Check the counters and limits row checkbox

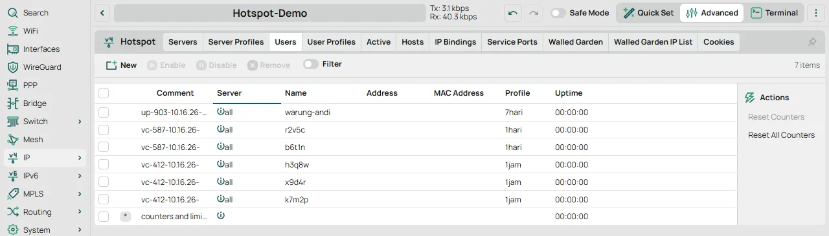(x=104, y=217)
